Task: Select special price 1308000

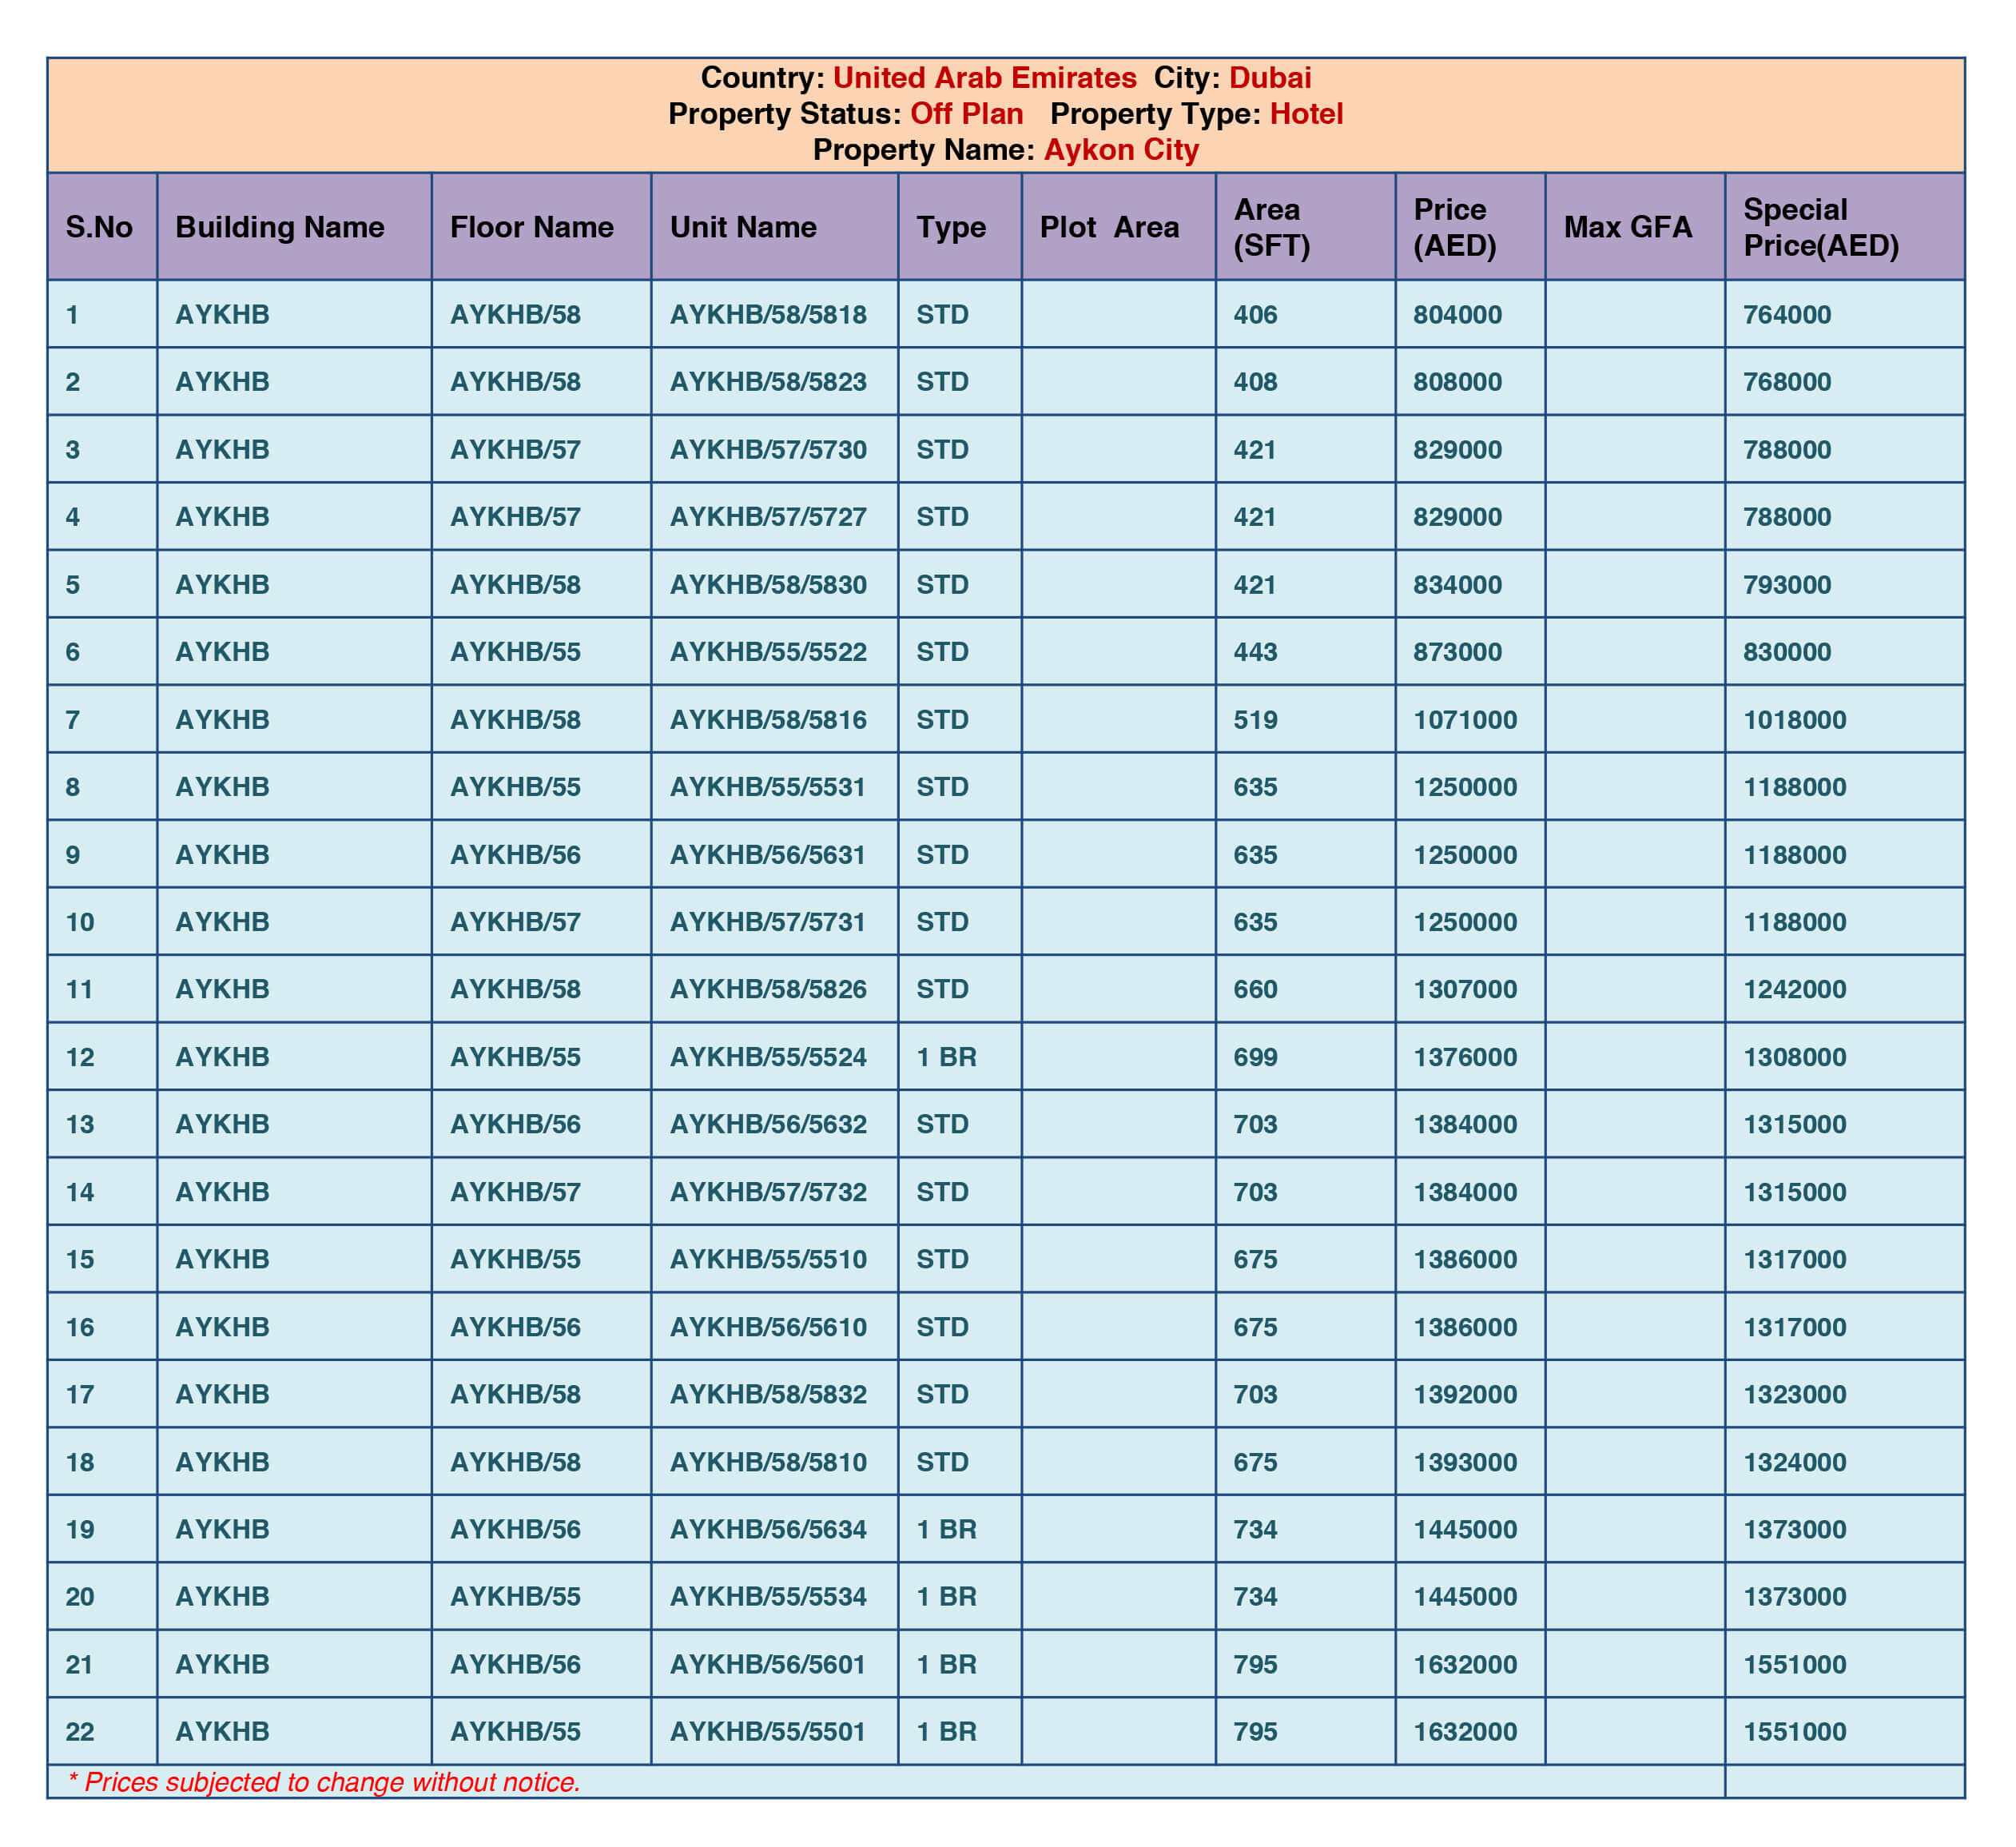Action: pyautogui.click(x=1845, y=1057)
